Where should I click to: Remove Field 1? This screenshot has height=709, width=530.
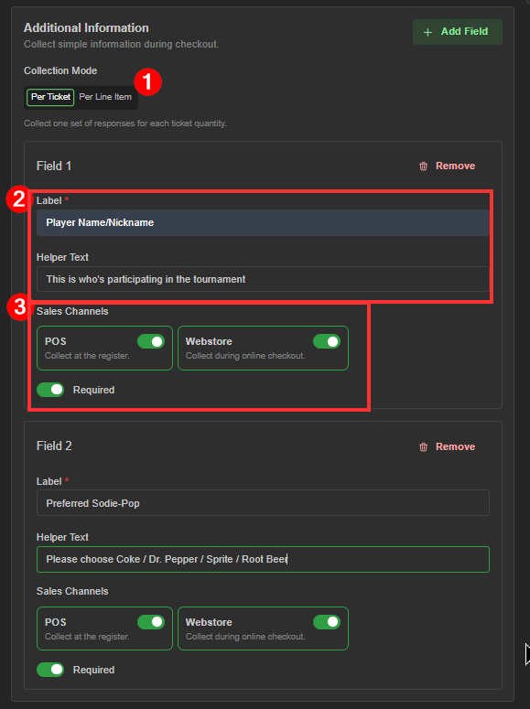[447, 167]
